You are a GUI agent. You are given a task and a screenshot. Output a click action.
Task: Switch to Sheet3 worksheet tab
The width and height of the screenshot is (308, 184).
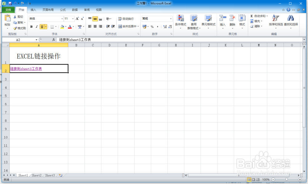50,175
